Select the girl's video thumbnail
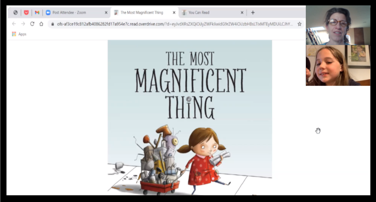This screenshot has width=376, height=202. [x=338, y=65]
